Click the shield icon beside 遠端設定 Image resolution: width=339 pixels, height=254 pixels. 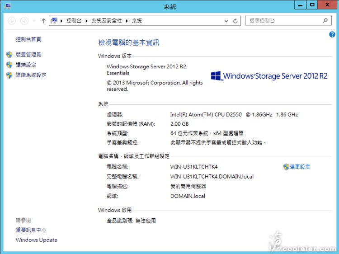pyautogui.click(x=9, y=65)
